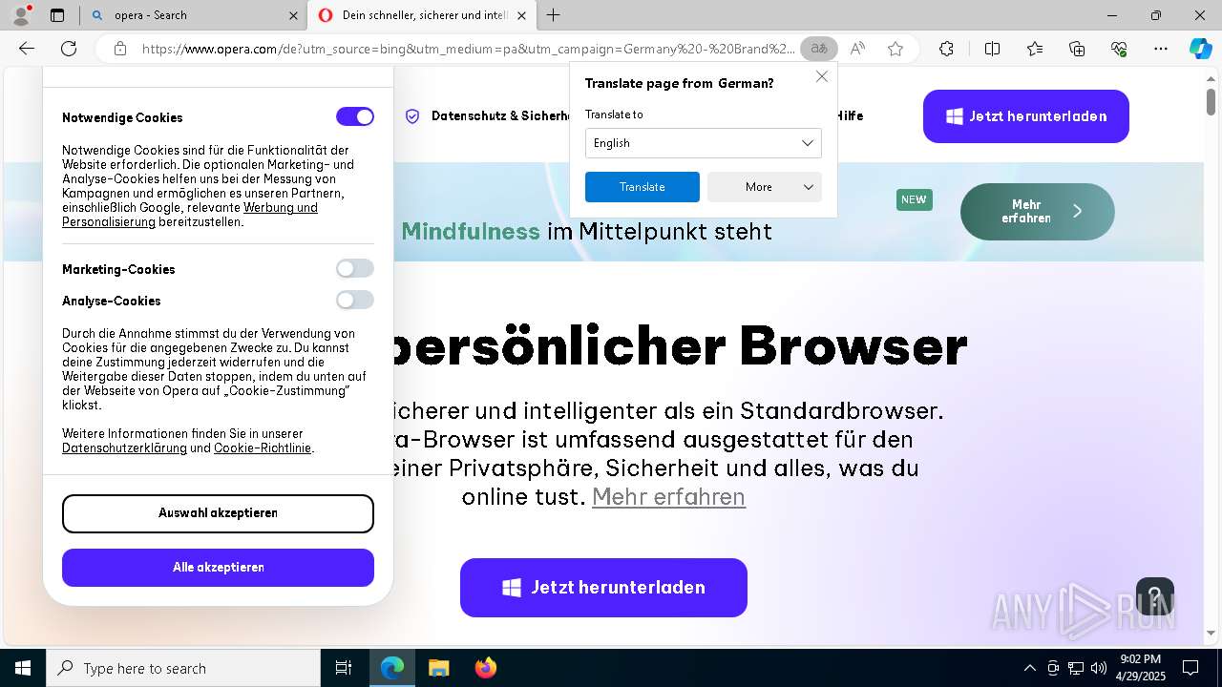Go back with the back arrow
This screenshot has width=1222, height=687.
[x=27, y=49]
